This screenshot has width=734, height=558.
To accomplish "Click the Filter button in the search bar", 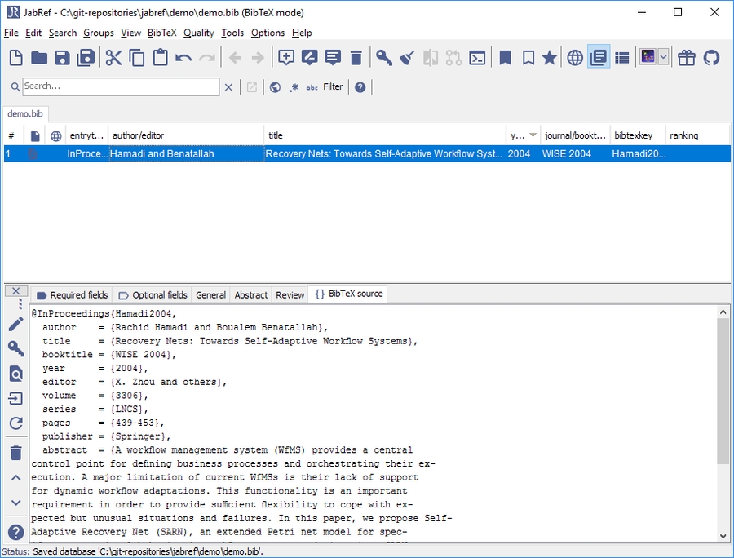I will (x=331, y=86).
